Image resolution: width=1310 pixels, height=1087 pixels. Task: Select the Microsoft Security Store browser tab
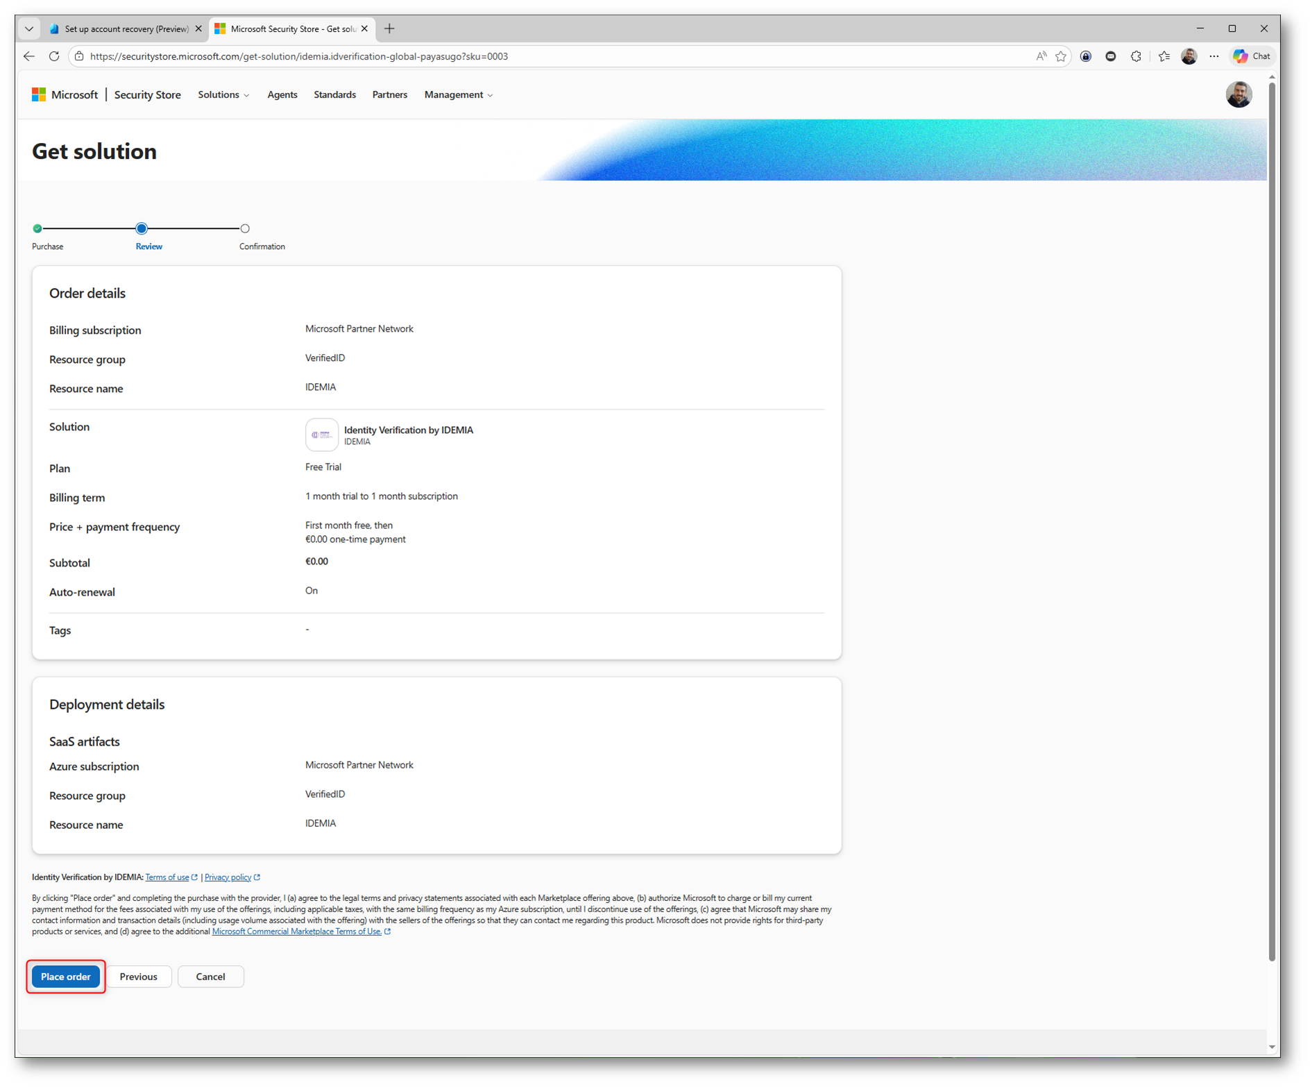coord(292,28)
